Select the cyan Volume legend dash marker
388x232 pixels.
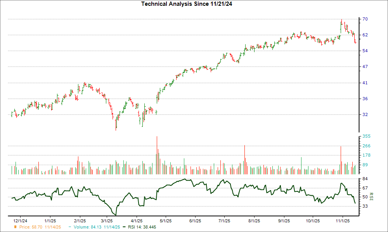point(69,228)
